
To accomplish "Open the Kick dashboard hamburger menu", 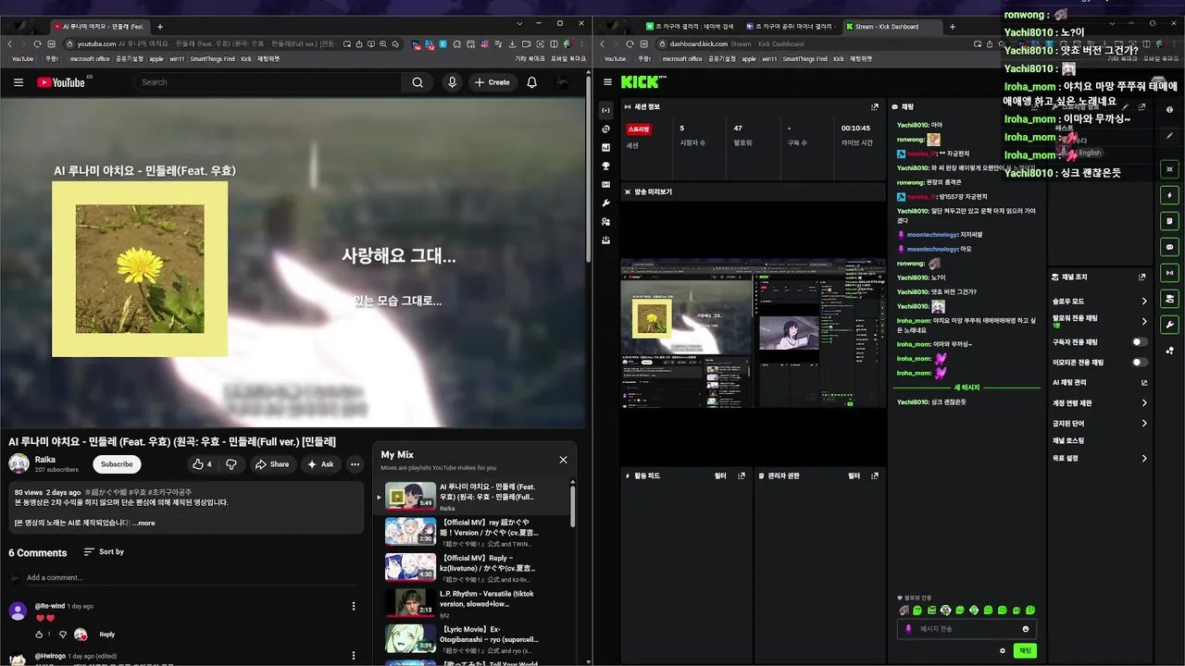I will click(x=607, y=82).
